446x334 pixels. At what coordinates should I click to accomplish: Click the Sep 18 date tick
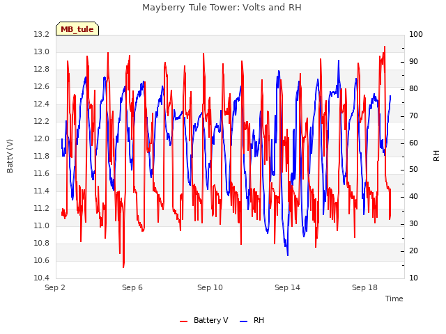pos(364,287)
